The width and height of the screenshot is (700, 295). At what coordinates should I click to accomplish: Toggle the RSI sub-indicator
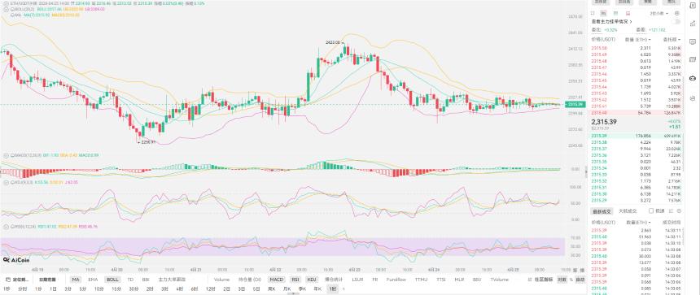[x=295, y=280]
